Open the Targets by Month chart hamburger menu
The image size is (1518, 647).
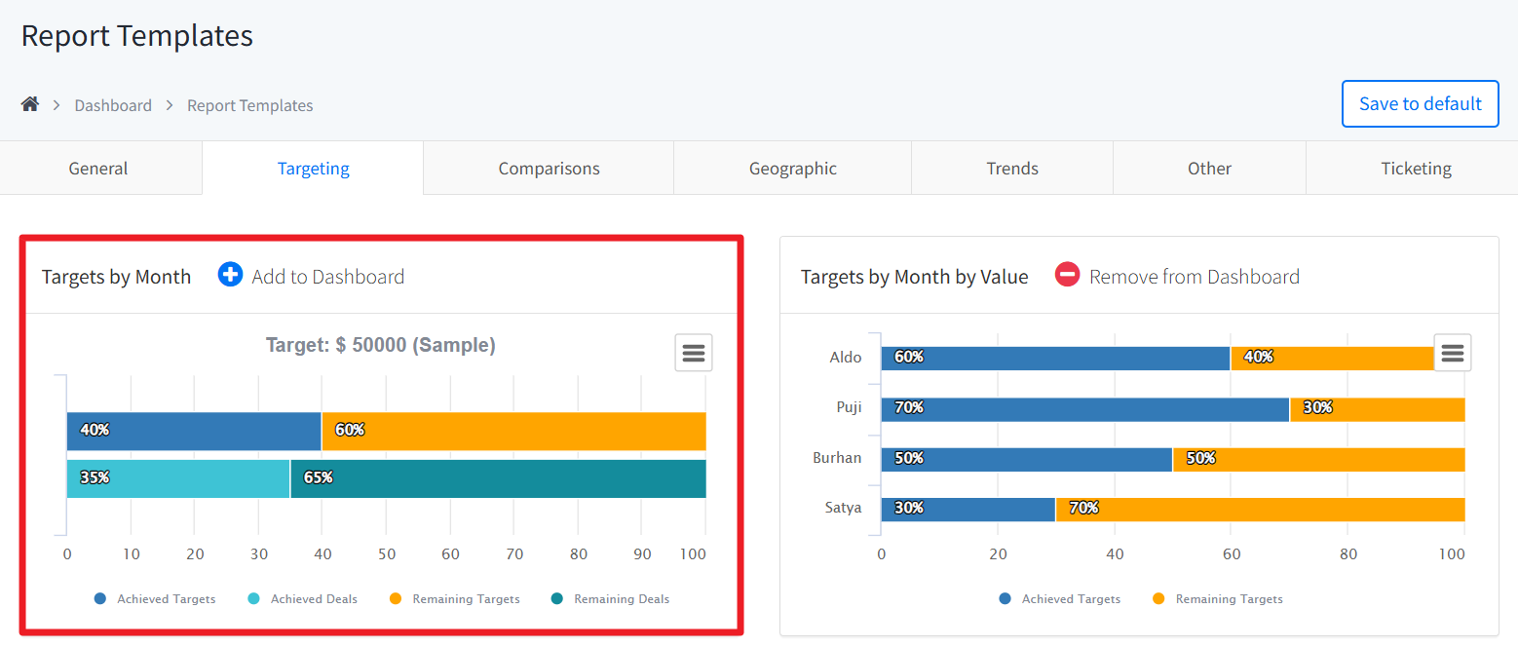[693, 353]
